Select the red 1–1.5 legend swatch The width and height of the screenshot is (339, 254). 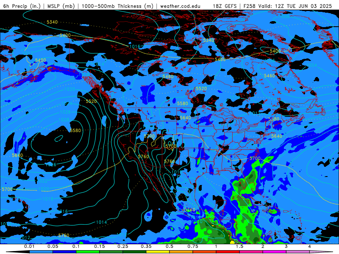pos(228,252)
